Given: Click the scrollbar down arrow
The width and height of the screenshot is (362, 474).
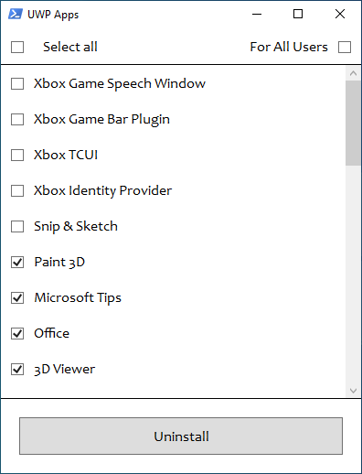Looking at the screenshot, I should click(354, 391).
